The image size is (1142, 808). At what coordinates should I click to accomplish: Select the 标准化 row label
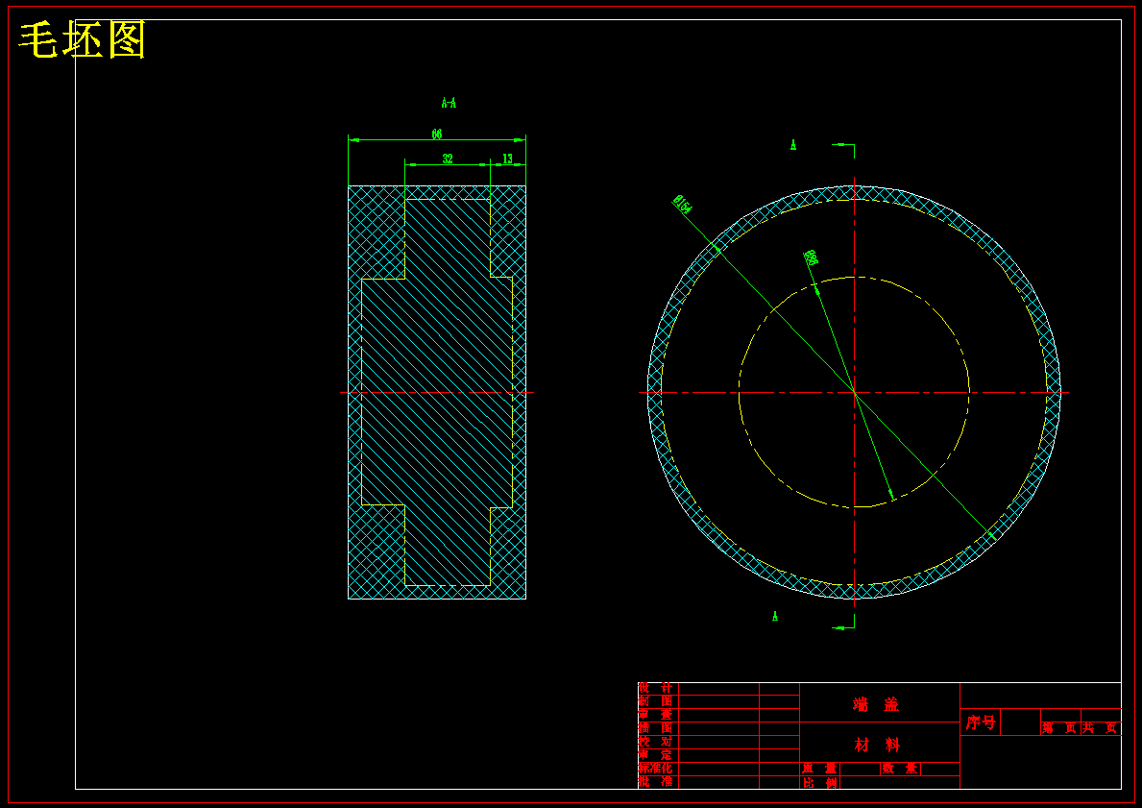[655, 768]
